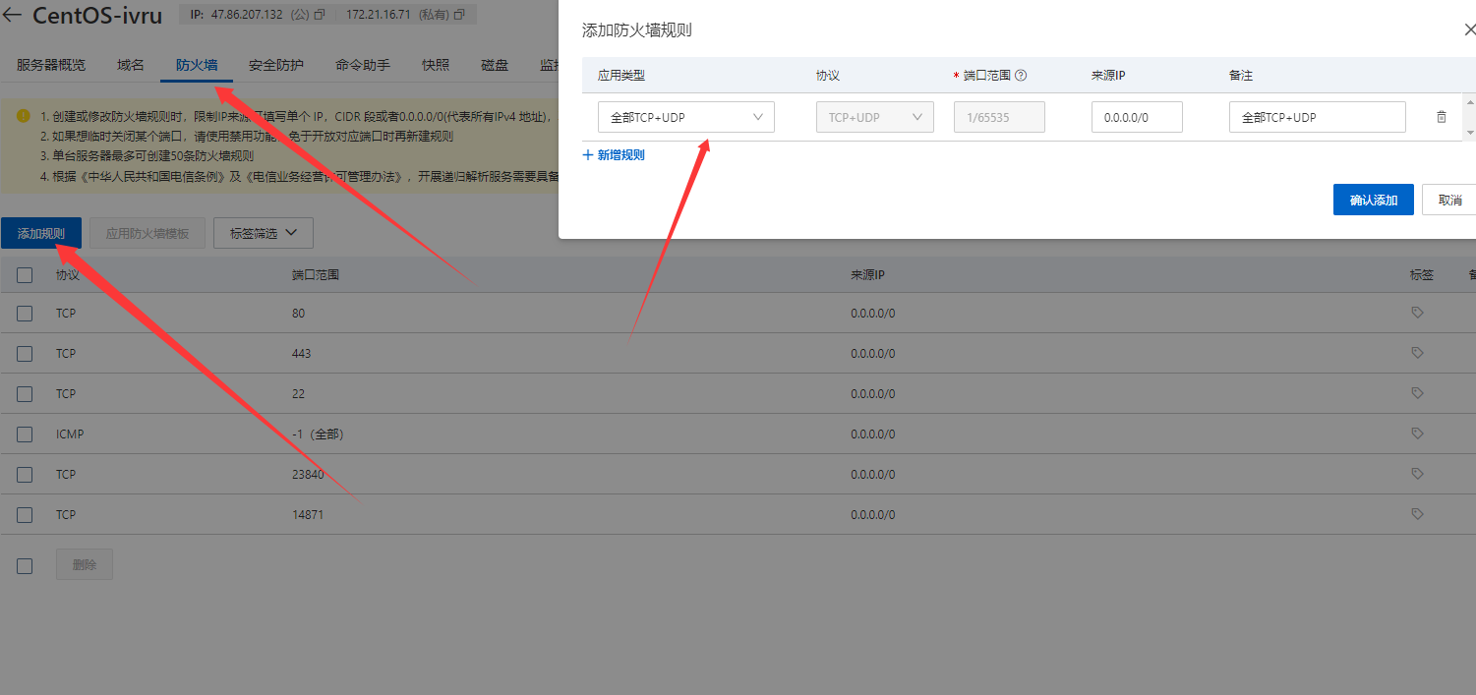
Task: Click the tag icon on port 22 row
Action: 1417,393
